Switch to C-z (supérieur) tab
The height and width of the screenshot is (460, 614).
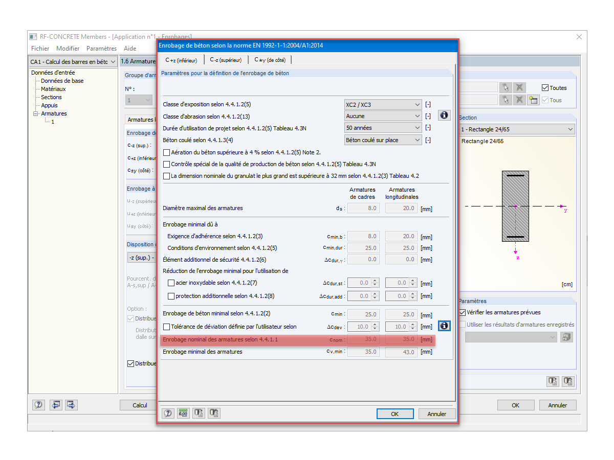coord(226,60)
